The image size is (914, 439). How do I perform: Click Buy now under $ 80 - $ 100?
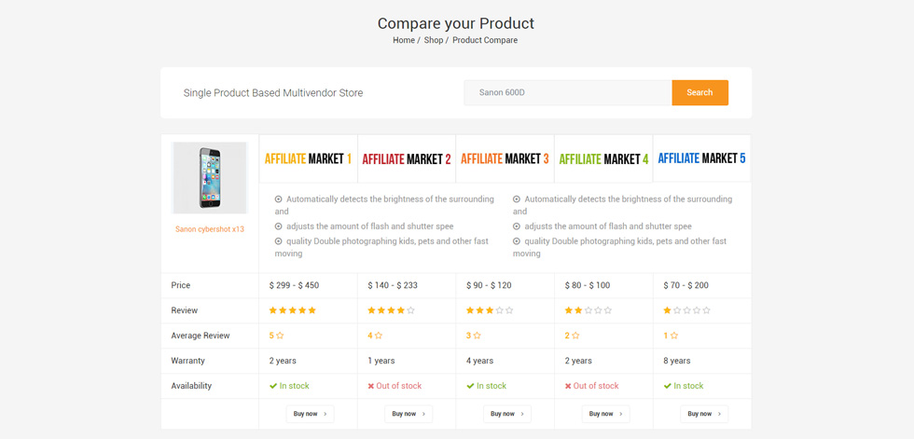coord(605,414)
